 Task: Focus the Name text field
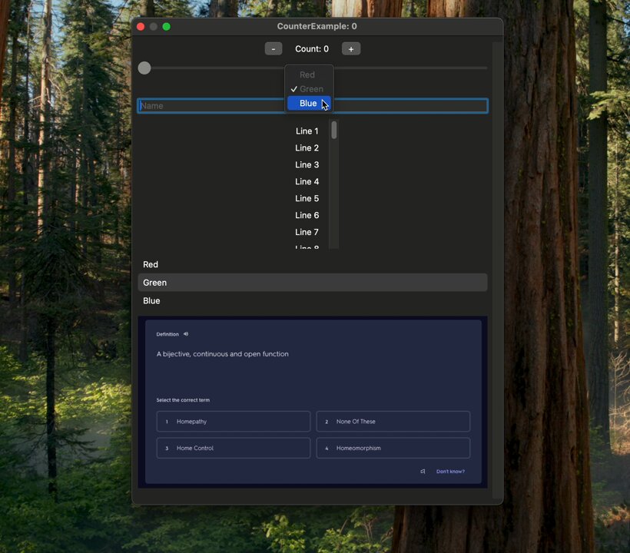coord(313,106)
